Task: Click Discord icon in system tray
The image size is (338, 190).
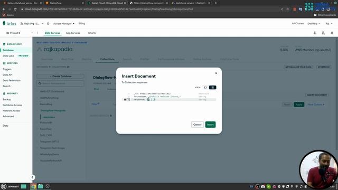Action: [263, 186]
